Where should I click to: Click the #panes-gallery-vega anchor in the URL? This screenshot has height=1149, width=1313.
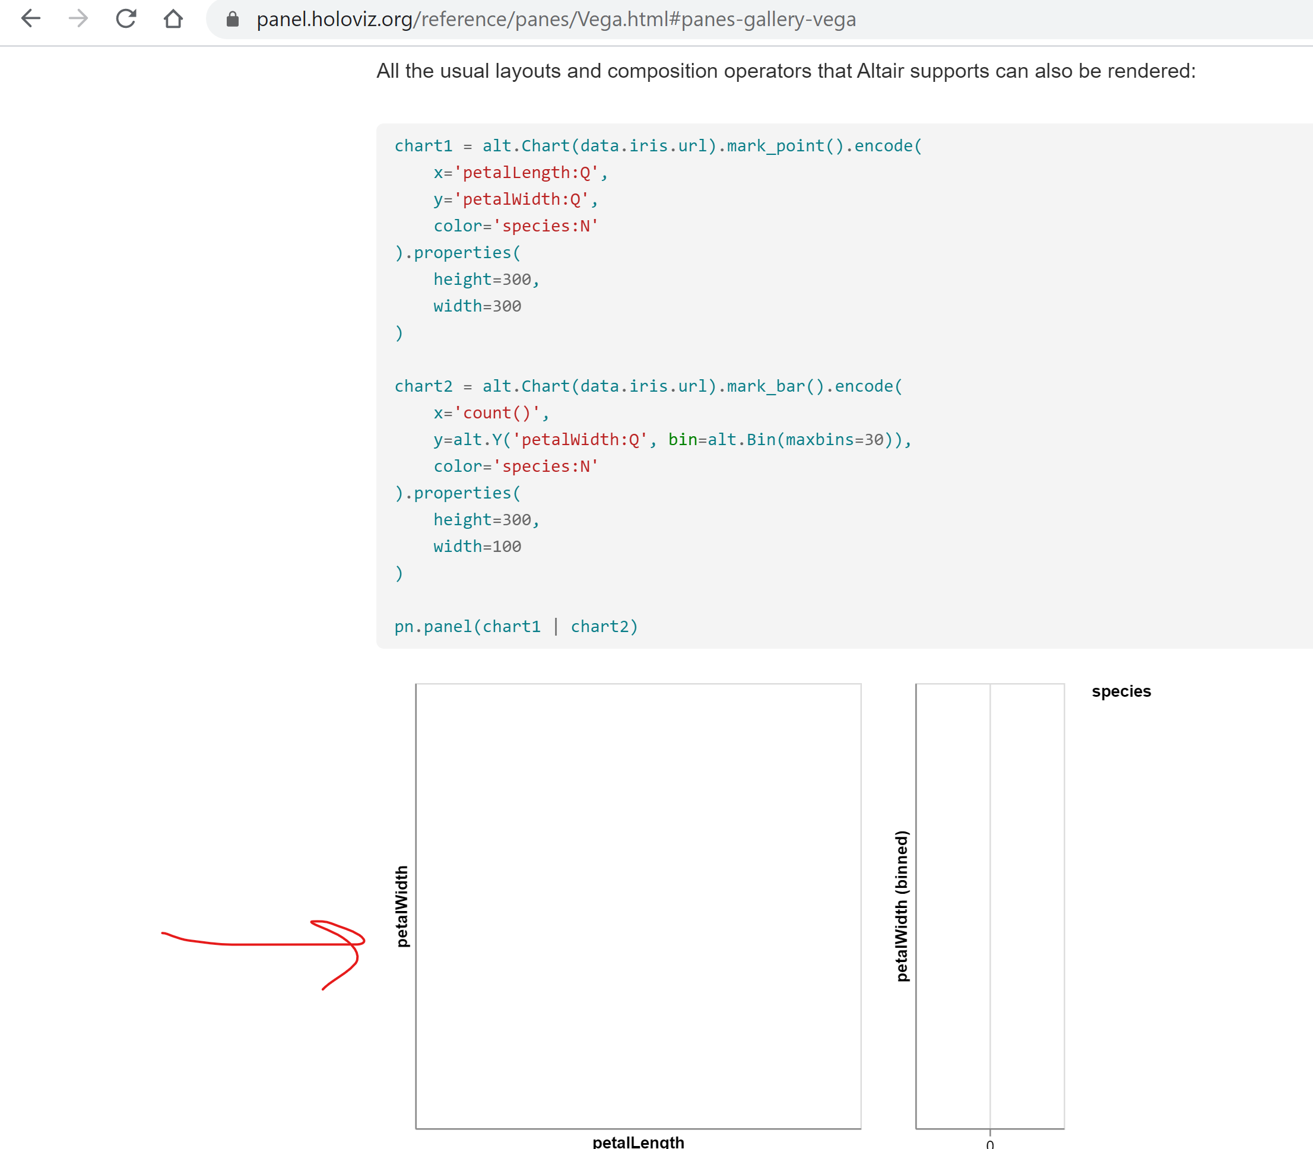coord(763,19)
